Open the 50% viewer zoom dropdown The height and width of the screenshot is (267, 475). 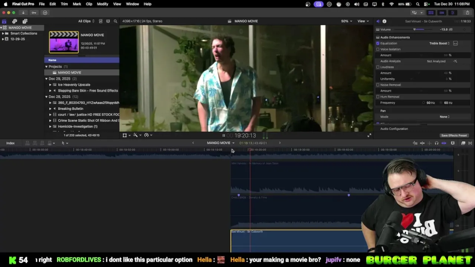click(347, 21)
